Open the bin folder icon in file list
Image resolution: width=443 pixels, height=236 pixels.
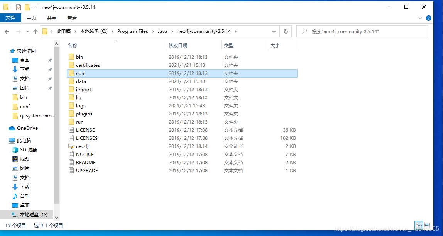[71, 57]
